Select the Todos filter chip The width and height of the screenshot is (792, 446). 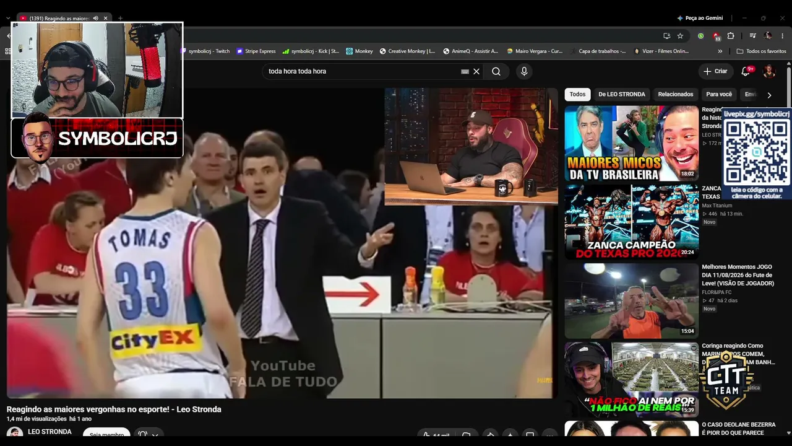coord(577,94)
